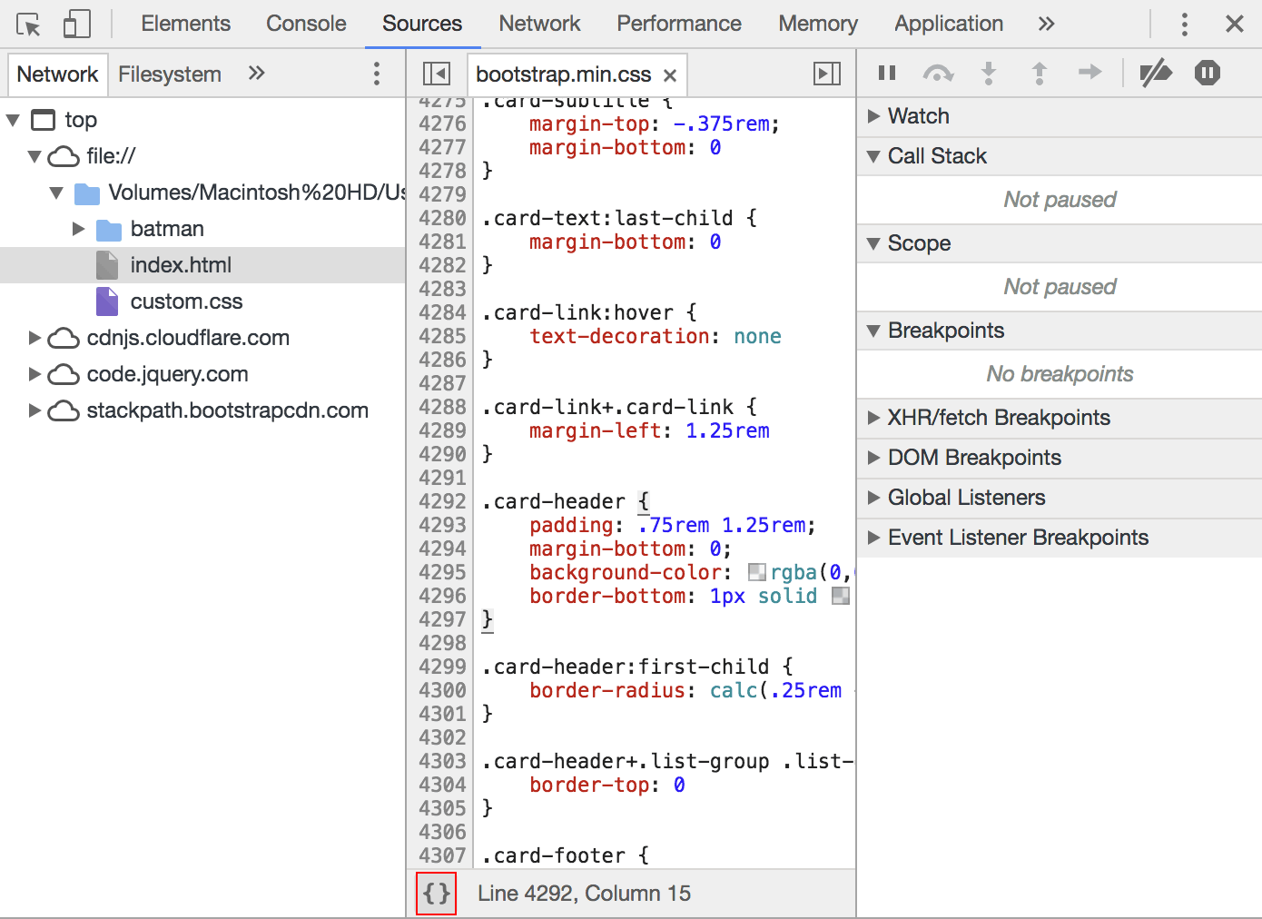This screenshot has width=1262, height=919.
Task: Open custom.css in the file tree
Action: click(x=186, y=301)
